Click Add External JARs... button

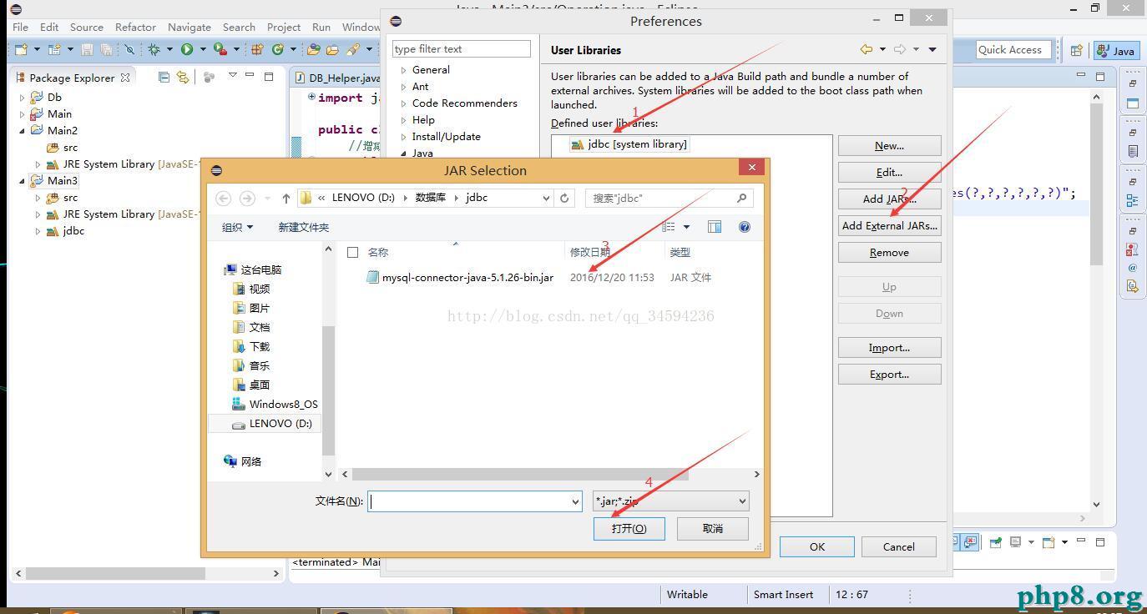pos(889,225)
